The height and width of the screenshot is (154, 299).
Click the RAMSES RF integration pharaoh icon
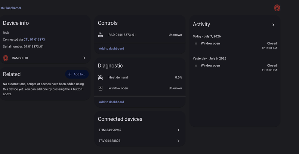(6, 58)
